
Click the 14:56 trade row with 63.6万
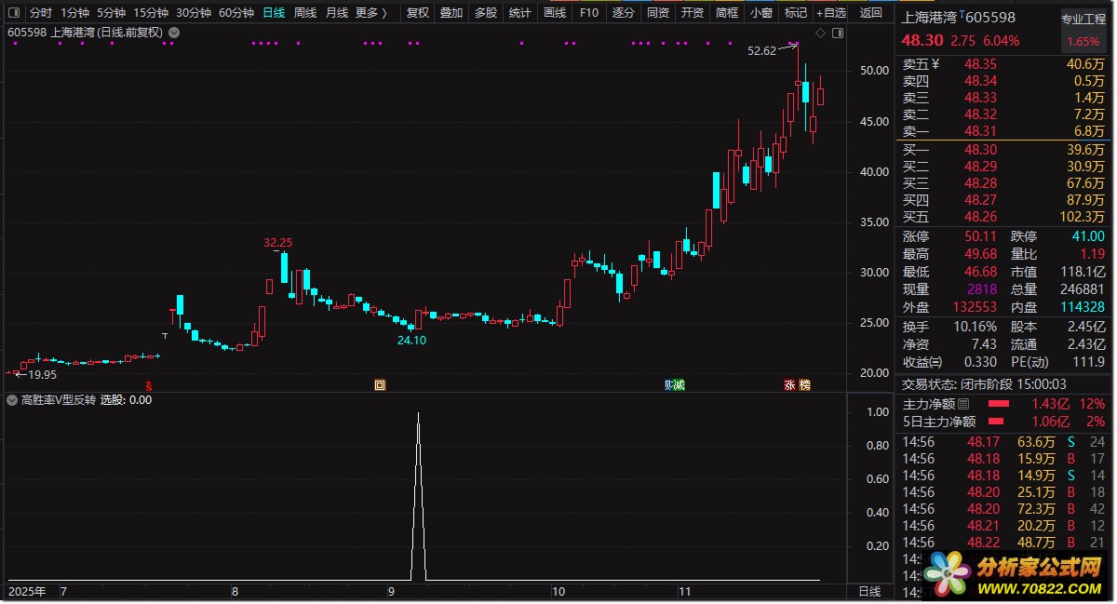[x=1003, y=441]
